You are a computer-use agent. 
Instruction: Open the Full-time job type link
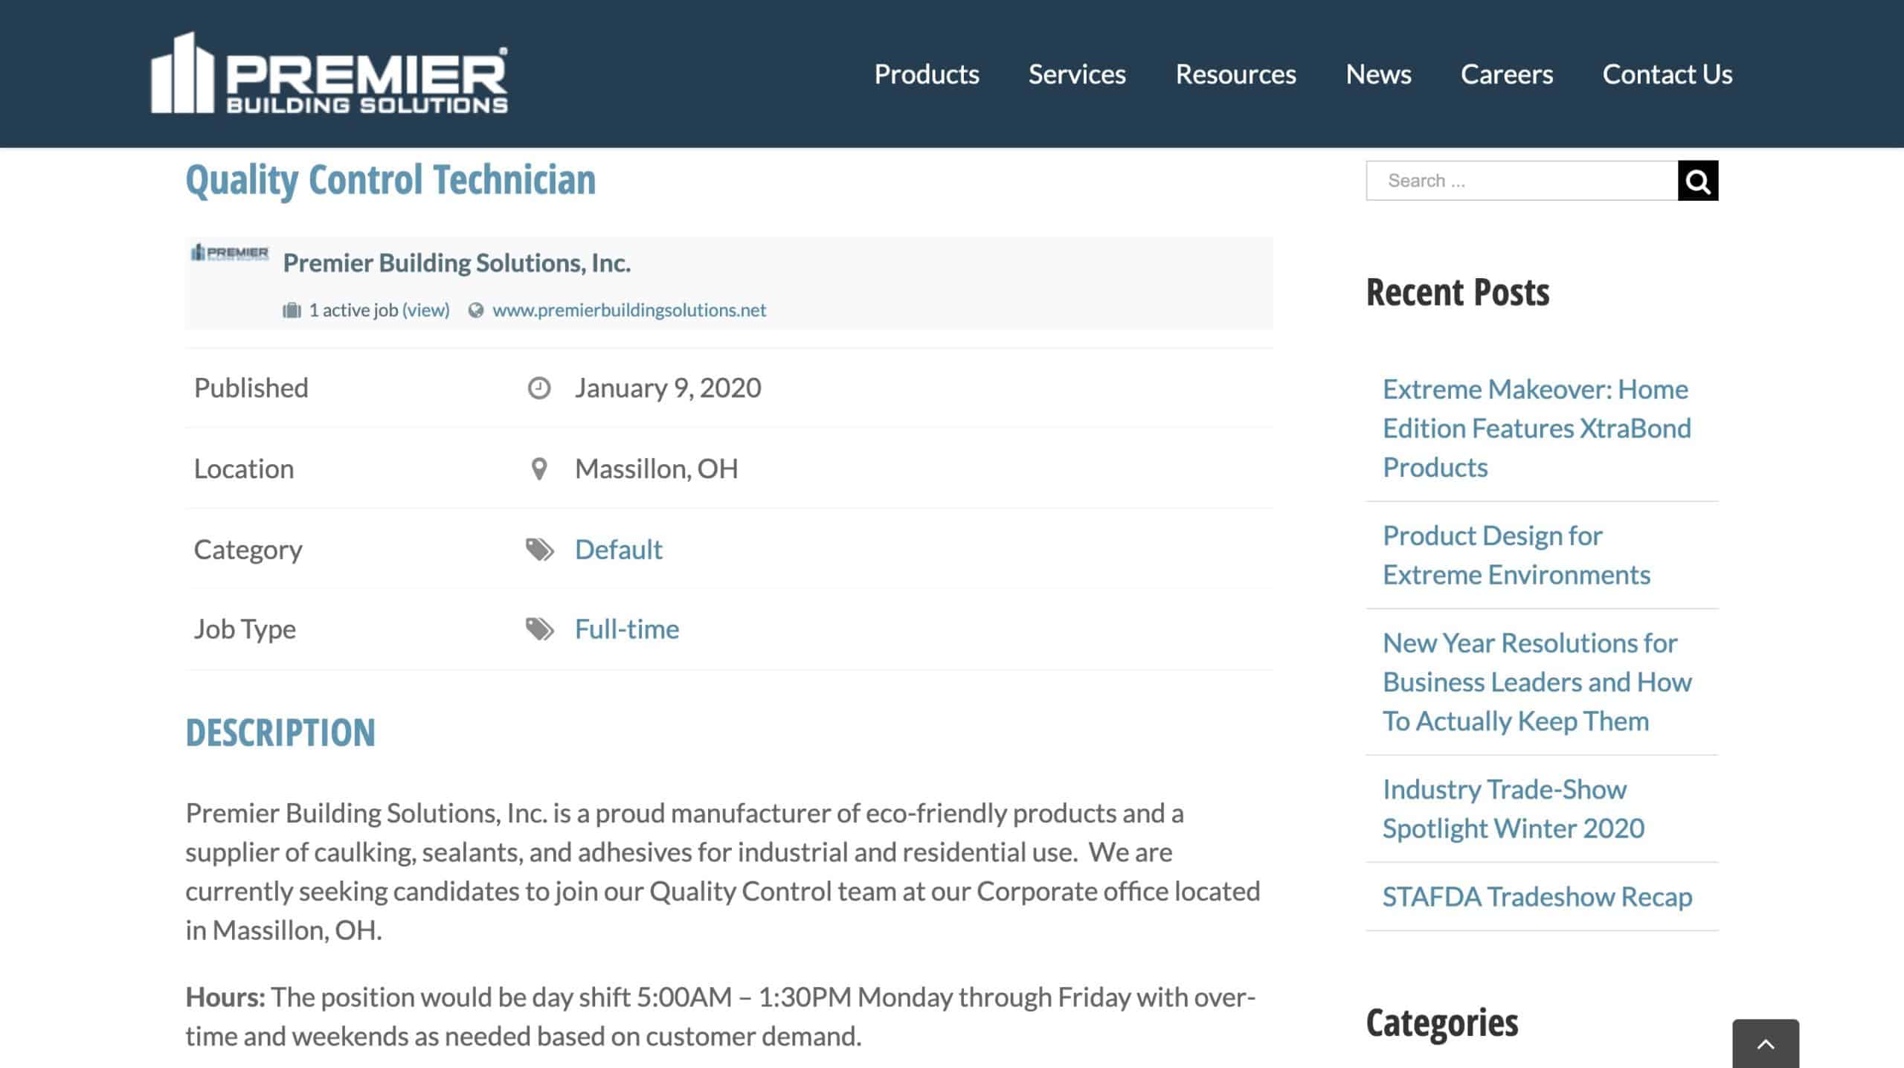pyautogui.click(x=627, y=629)
